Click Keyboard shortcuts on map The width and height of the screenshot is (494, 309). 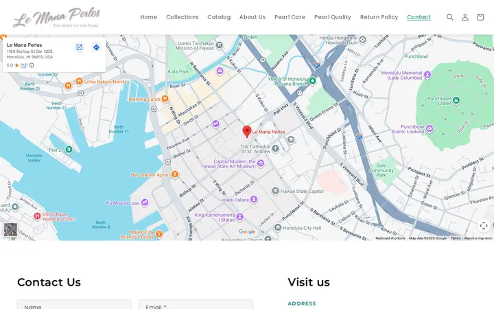(390, 238)
